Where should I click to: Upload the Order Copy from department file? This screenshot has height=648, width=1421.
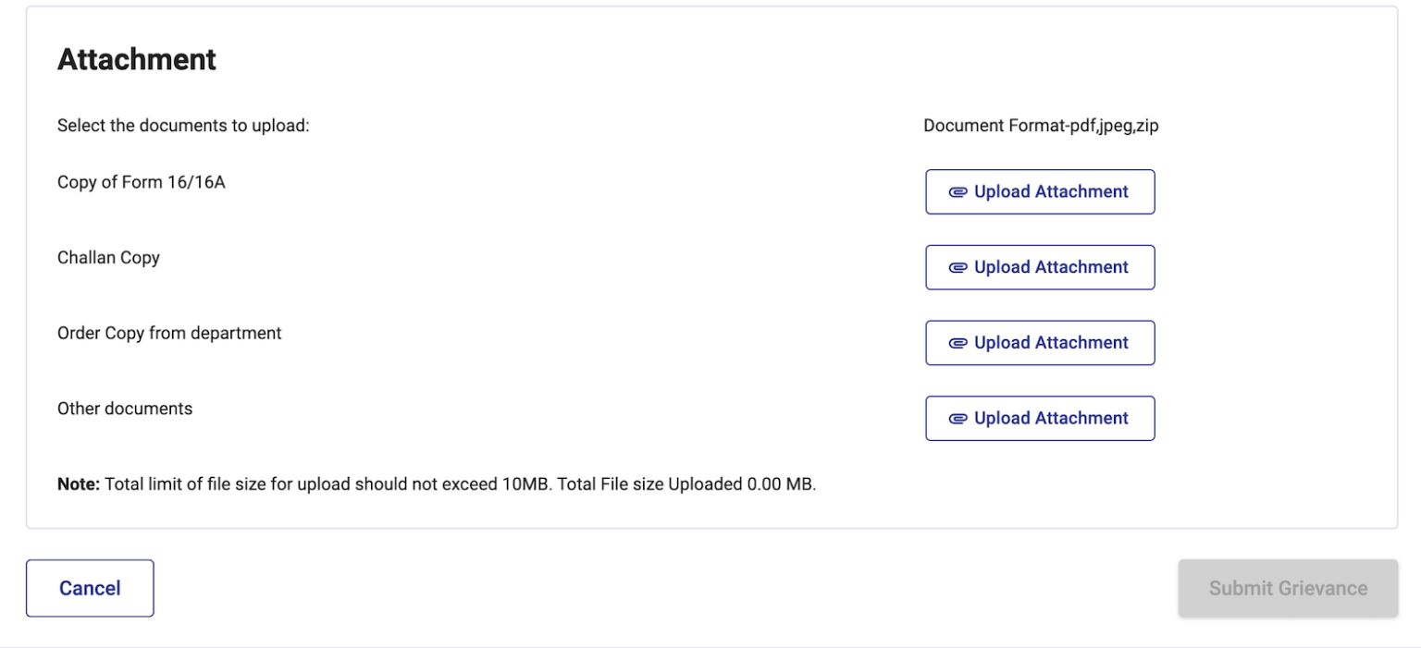(x=1040, y=342)
